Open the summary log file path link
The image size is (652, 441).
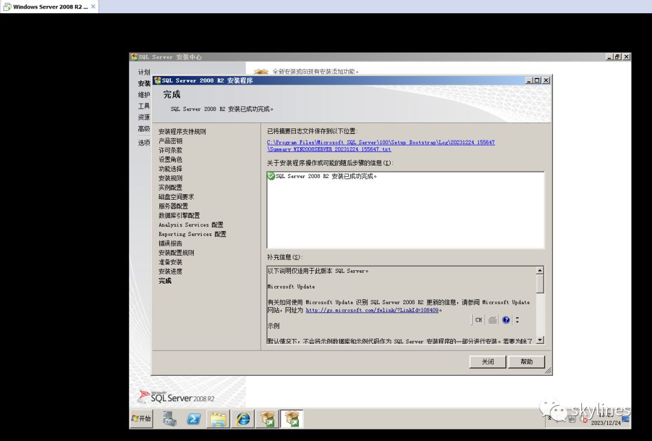point(380,145)
